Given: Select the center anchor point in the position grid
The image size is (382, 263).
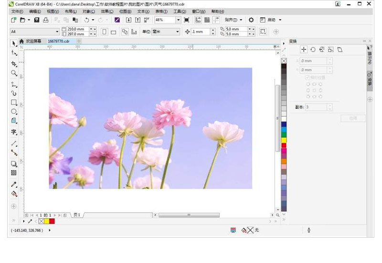Looking at the screenshot, I should click(314, 89).
